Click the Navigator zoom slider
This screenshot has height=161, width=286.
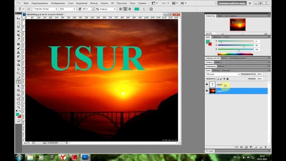(243, 34)
